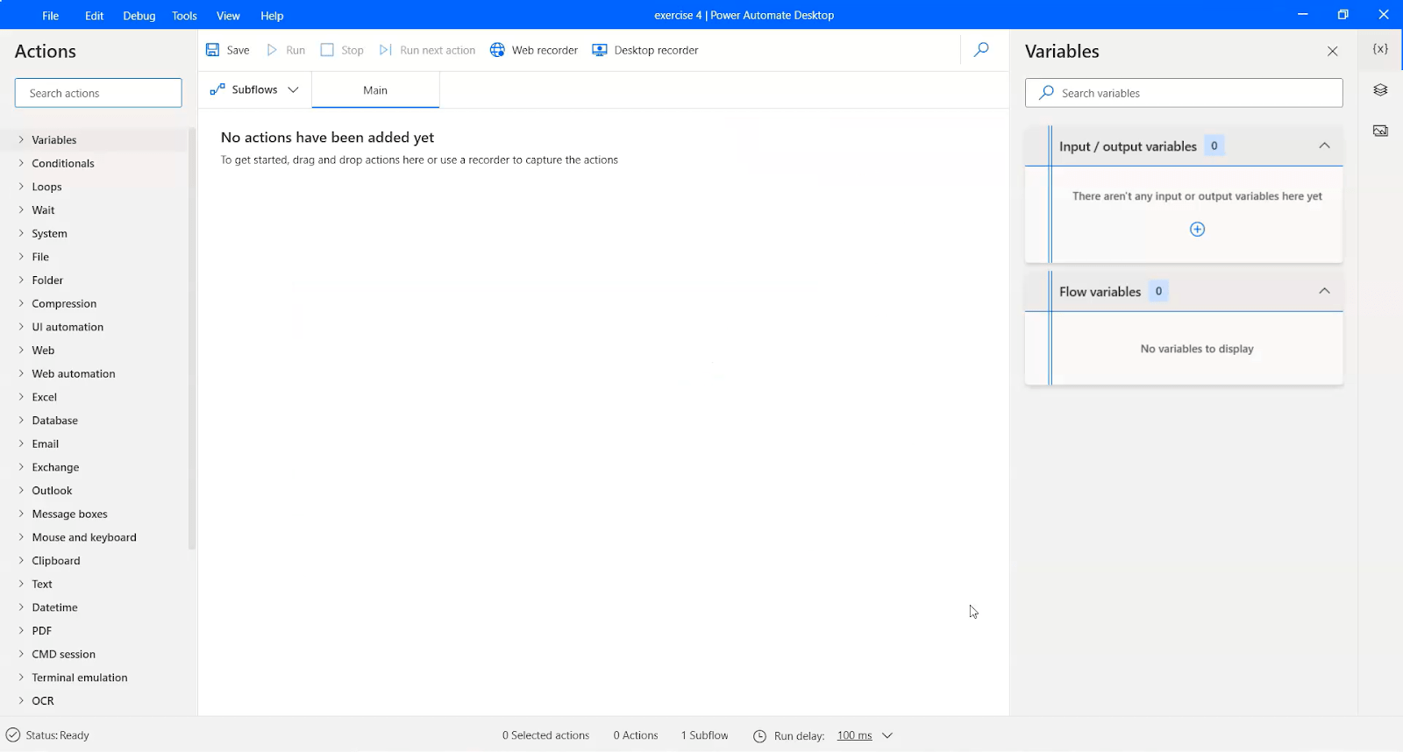Restore down the Power Automate window
This screenshot has height=752, width=1403.
point(1342,14)
